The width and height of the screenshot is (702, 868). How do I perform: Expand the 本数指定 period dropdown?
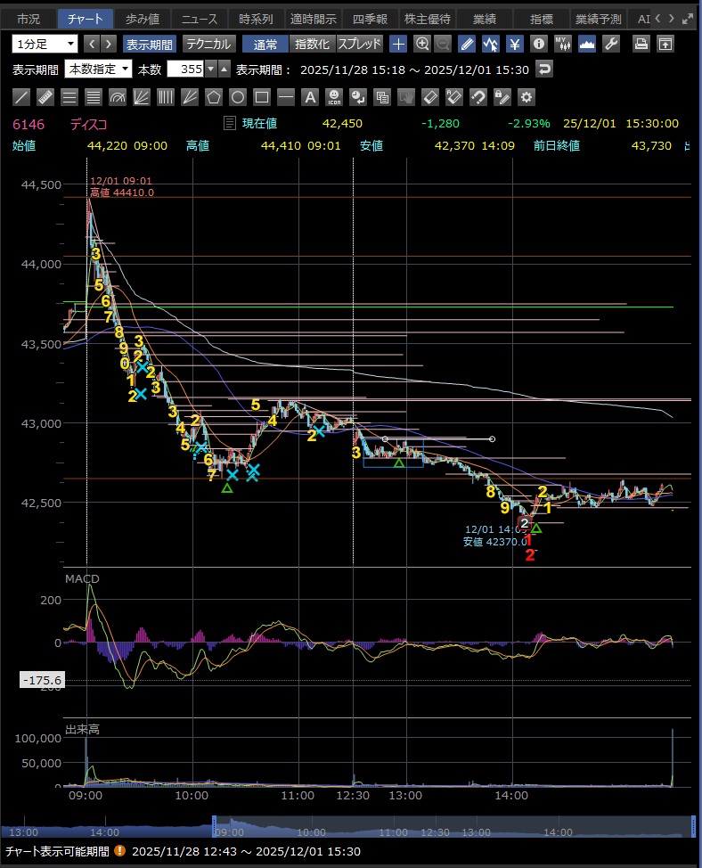point(99,70)
